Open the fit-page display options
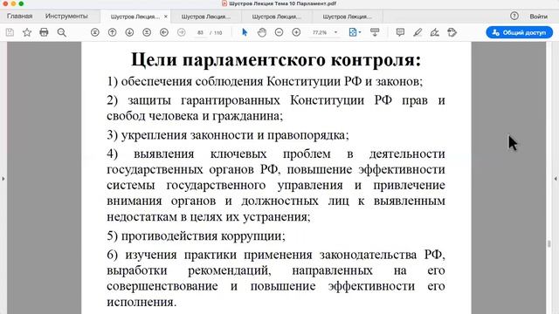This screenshot has width=559, height=314. 355,32
